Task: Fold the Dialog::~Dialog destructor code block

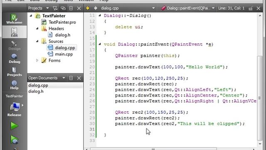Action: pos(100,15)
